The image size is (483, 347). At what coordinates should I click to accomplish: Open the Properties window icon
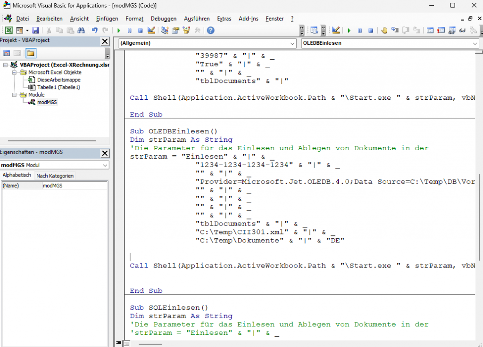[175, 30]
